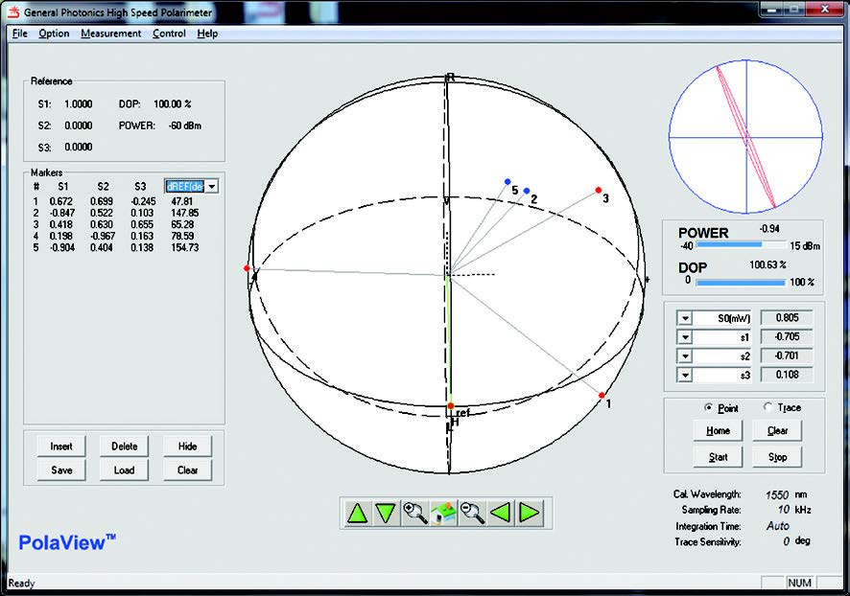Click the Hide markers button
The height and width of the screenshot is (596, 850).
point(187,446)
